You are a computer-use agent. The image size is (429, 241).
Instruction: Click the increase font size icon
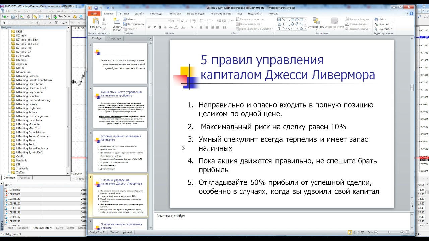point(182,21)
